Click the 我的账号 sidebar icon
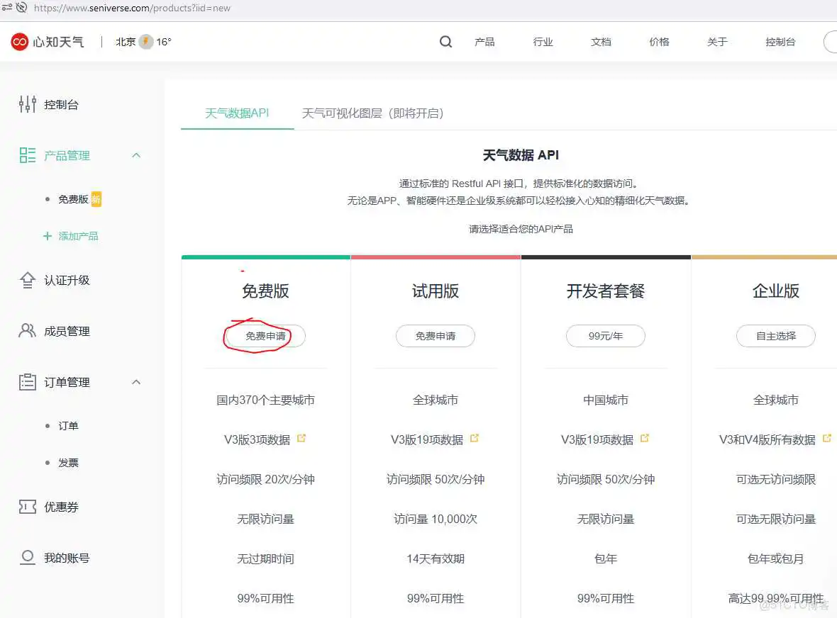The width and height of the screenshot is (837, 618). [x=27, y=558]
